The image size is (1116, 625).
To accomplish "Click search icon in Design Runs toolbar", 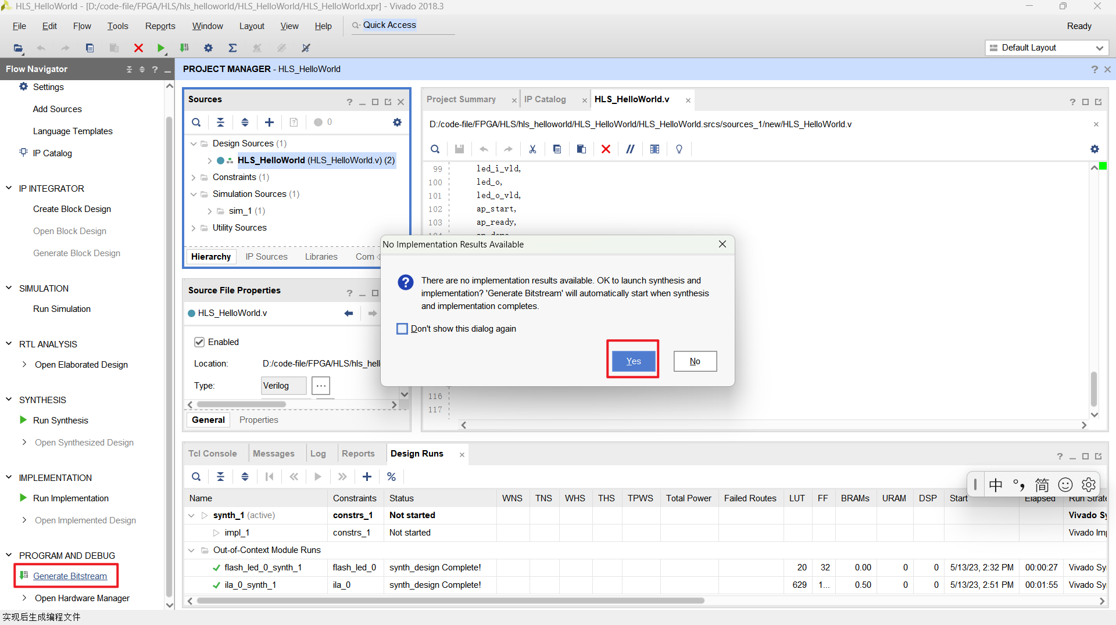I will 196,477.
